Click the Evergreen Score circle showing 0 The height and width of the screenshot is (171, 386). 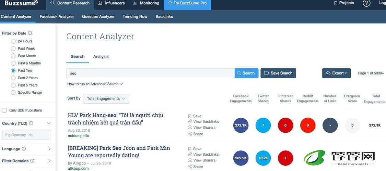[352, 126]
